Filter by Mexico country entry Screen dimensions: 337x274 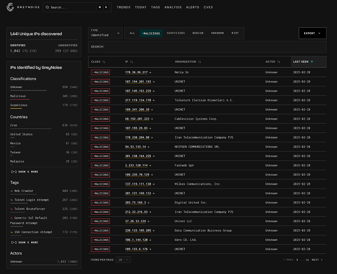[44, 144]
